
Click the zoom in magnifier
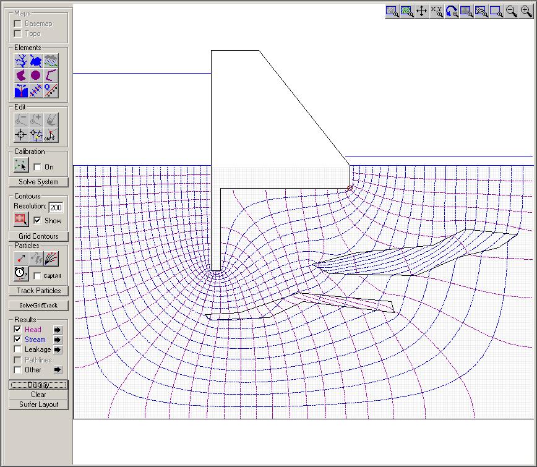point(526,11)
